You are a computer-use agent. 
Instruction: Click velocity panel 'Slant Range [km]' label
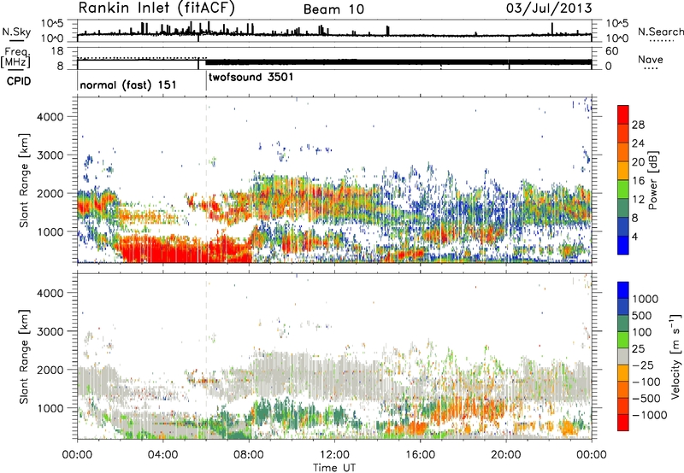click(x=24, y=357)
